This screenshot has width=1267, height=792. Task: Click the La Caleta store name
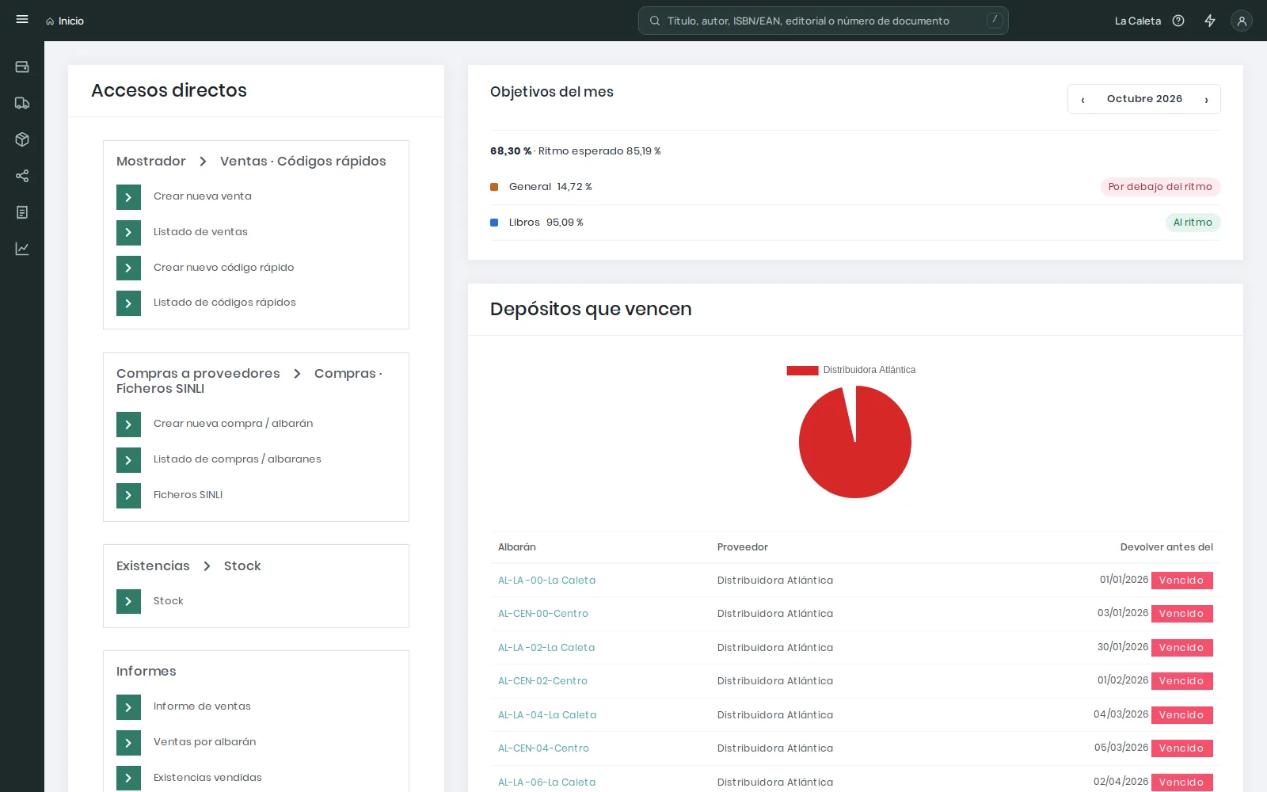(x=1137, y=21)
